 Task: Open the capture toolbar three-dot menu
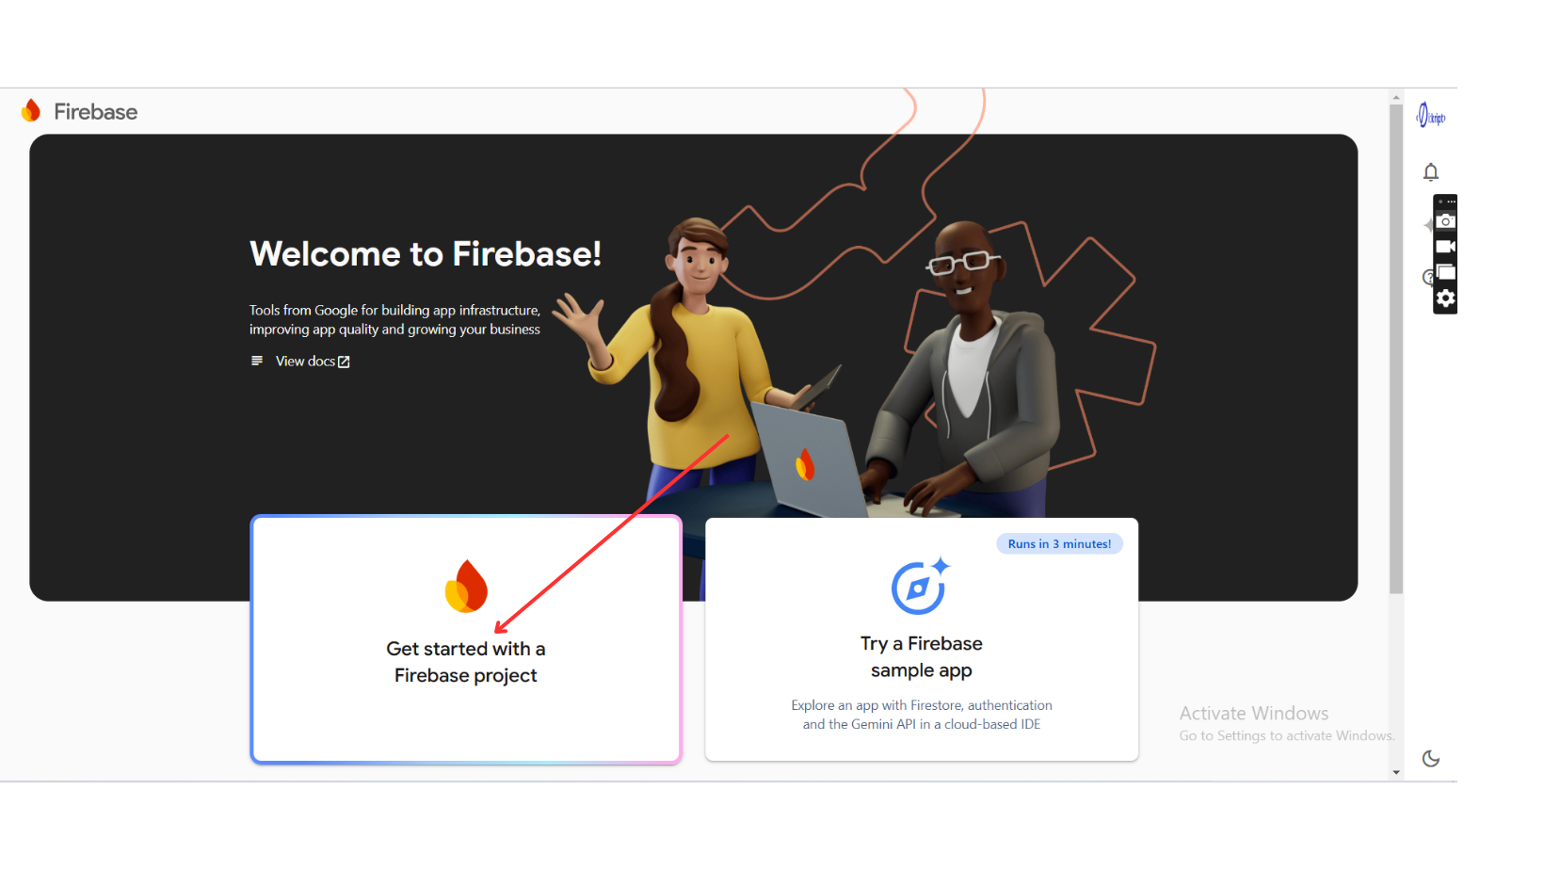(1451, 201)
